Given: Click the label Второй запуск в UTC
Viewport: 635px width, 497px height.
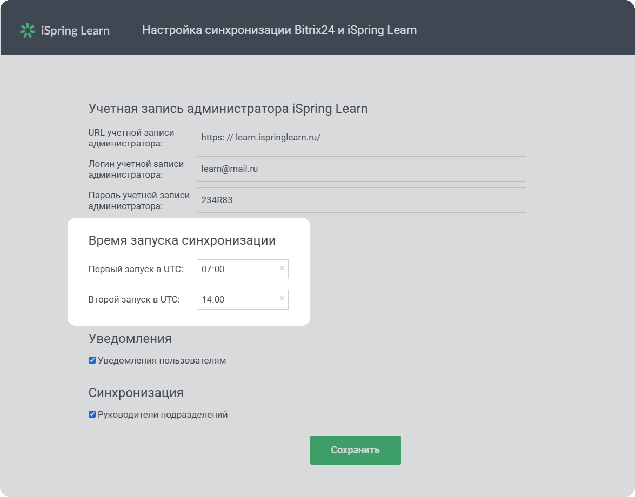Looking at the screenshot, I should (134, 300).
